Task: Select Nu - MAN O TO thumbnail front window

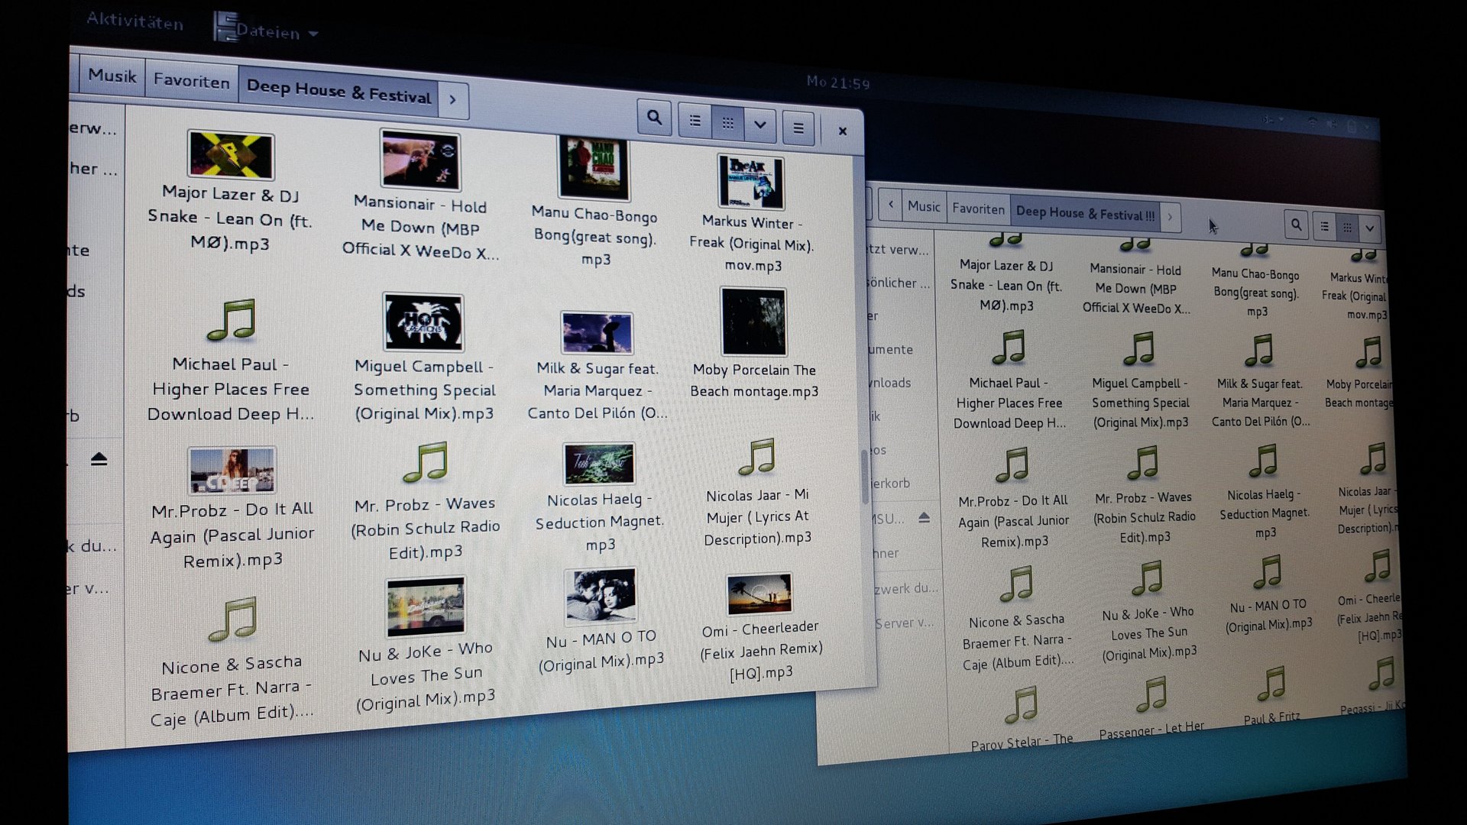Action: tap(601, 596)
